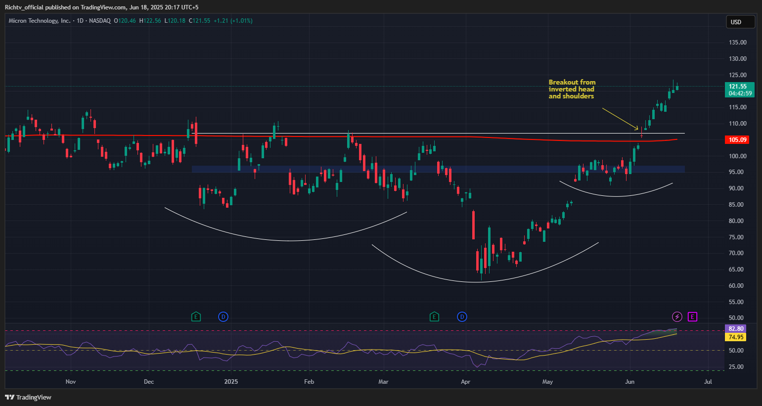Click the 2025 label on the time axis
The width and height of the screenshot is (762, 406).
pos(231,382)
